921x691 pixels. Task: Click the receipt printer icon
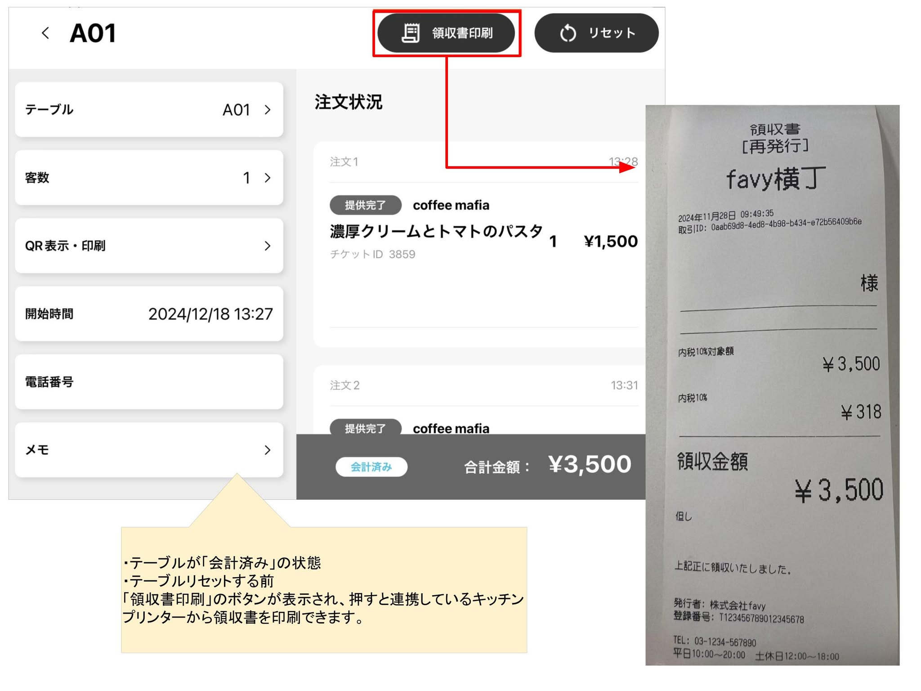tap(411, 33)
